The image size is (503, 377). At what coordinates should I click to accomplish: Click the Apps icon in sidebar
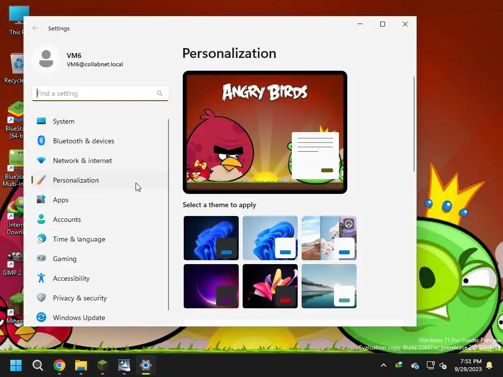click(41, 199)
